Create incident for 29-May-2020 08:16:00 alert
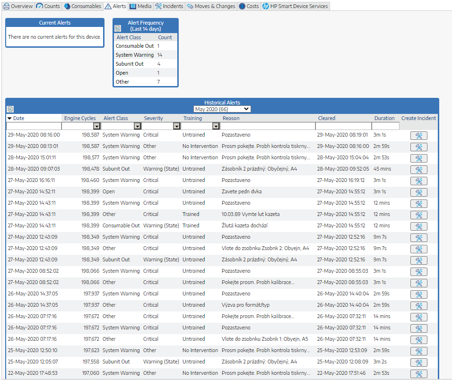This screenshot has width=452, height=380. pyautogui.click(x=418, y=136)
